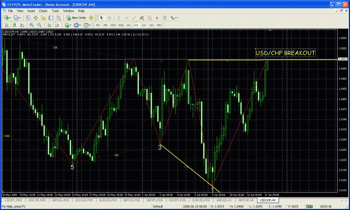Image resolution: width=350 pixels, height=210 pixels.
Task: Select the text (A) tool
Action: coord(157,18)
